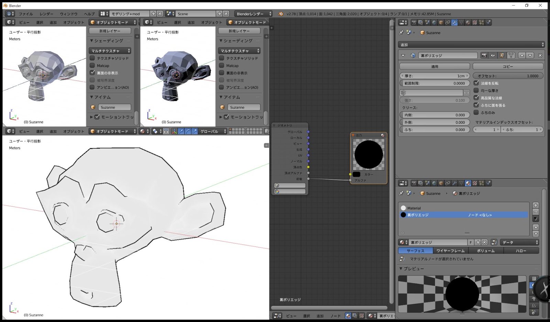550x322 pixels.
Task: Click 適用 to apply modifier
Action: (x=434, y=66)
